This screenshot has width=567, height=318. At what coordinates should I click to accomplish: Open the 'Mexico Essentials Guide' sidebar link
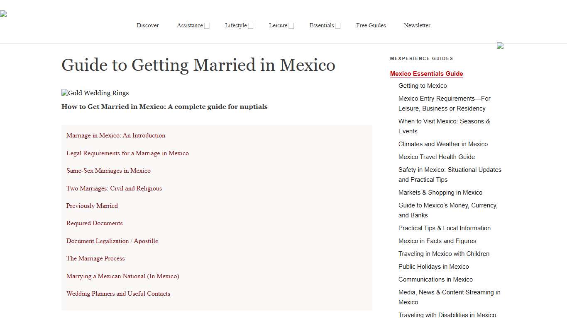coord(426,73)
